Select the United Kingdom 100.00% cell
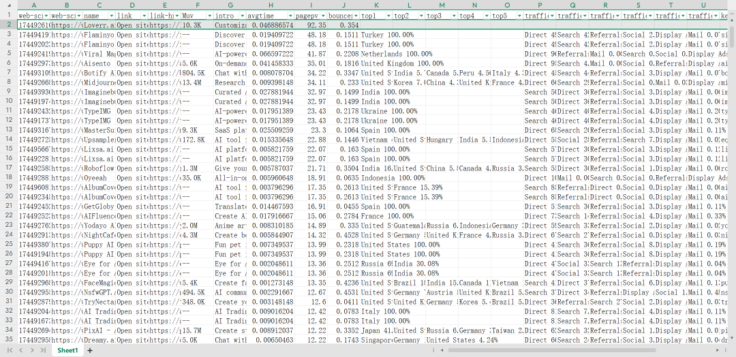This screenshot has width=736, height=357. (x=376, y=63)
